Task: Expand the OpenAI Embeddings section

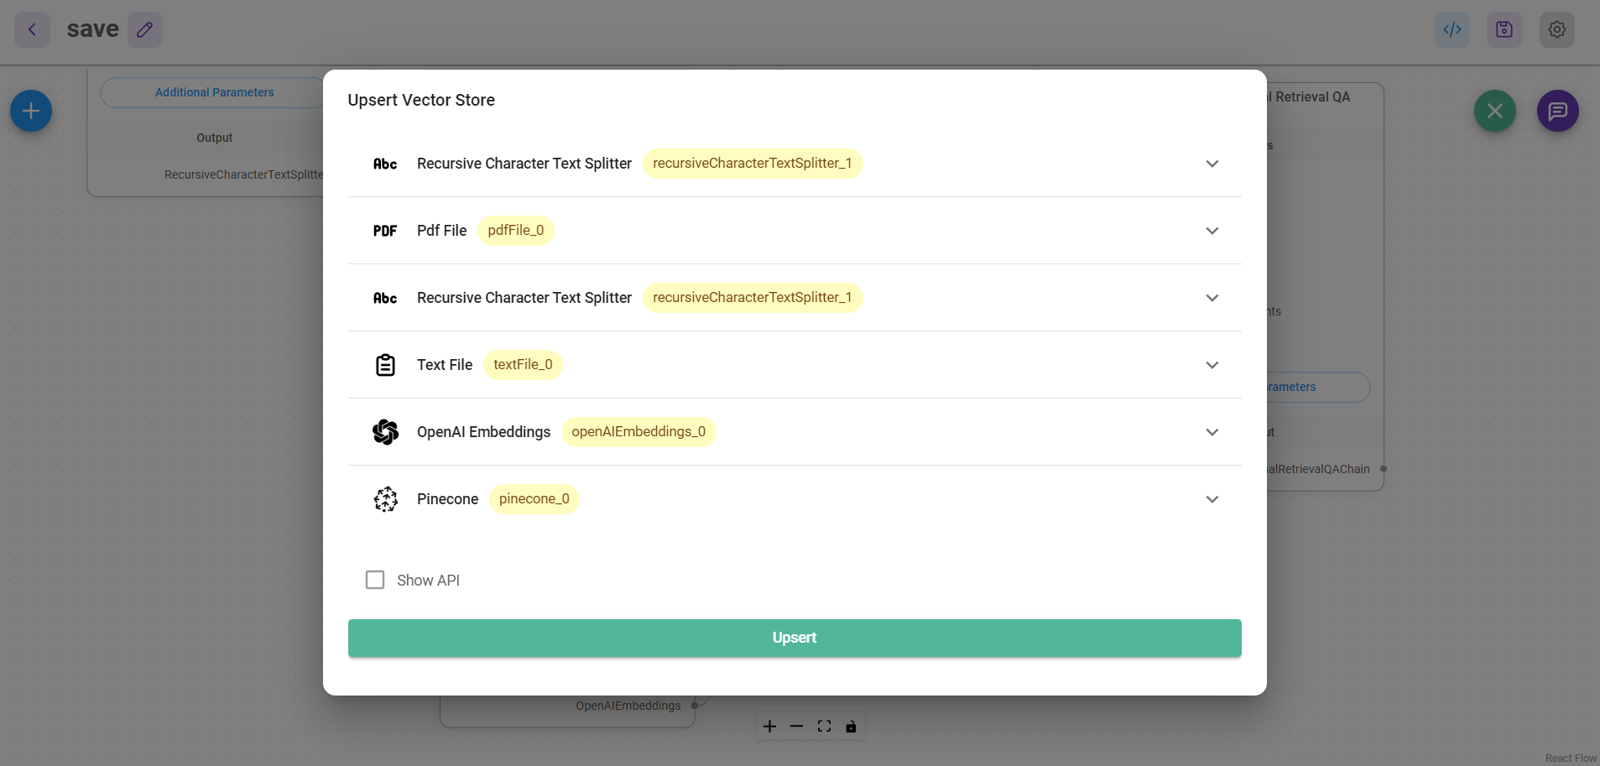Action: pyautogui.click(x=1212, y=432)
